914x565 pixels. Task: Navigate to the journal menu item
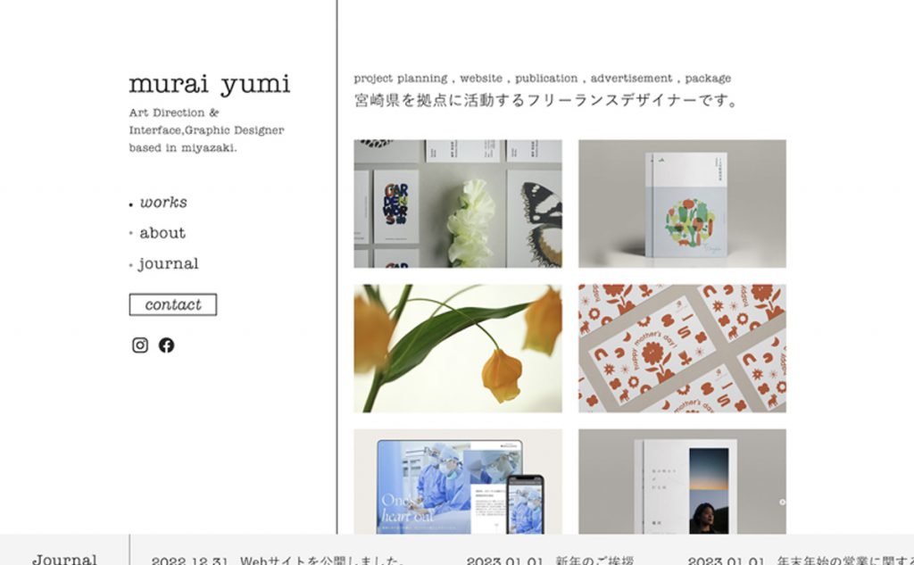(168, 264)
